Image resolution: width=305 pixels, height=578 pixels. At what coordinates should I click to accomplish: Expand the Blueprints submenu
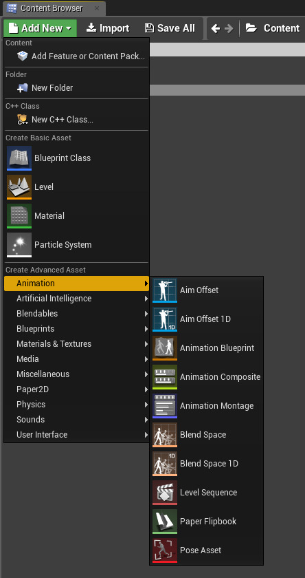point(76,329)
